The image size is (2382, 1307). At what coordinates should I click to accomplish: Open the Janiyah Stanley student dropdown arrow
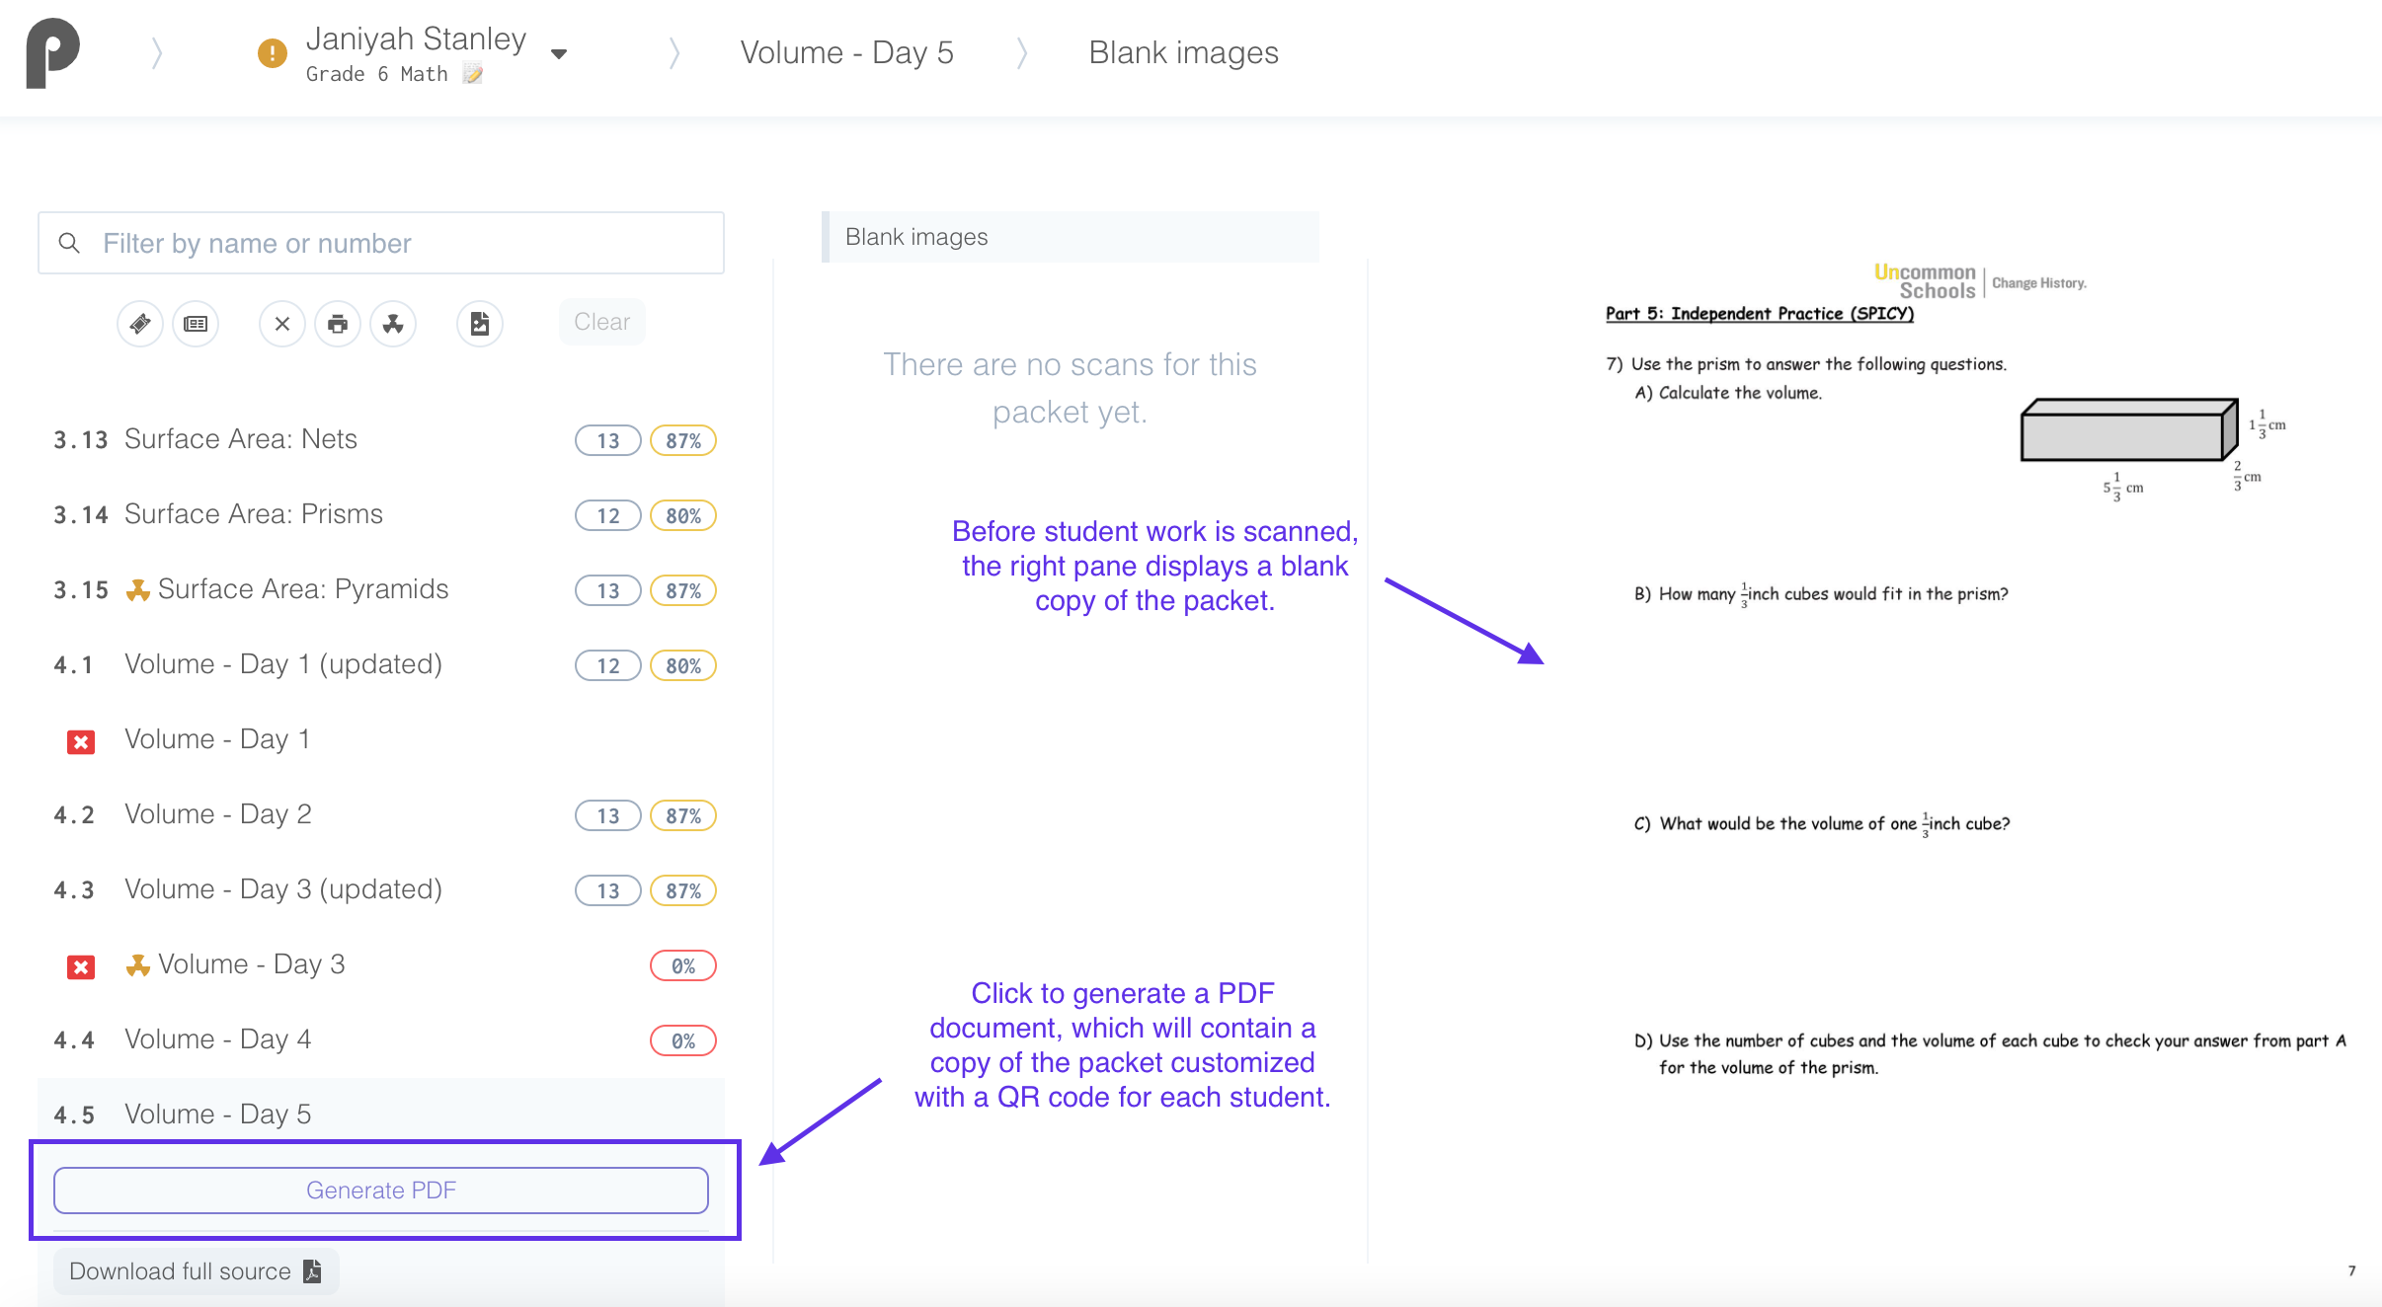559,53
